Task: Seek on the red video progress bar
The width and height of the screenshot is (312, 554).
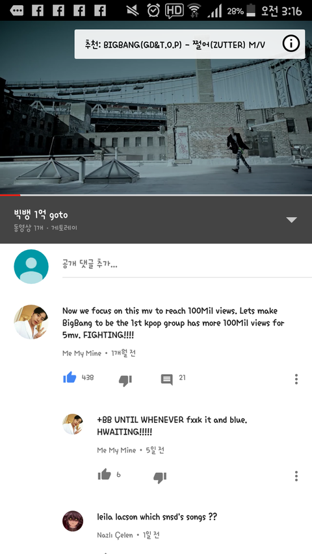Action: point(156,195)
